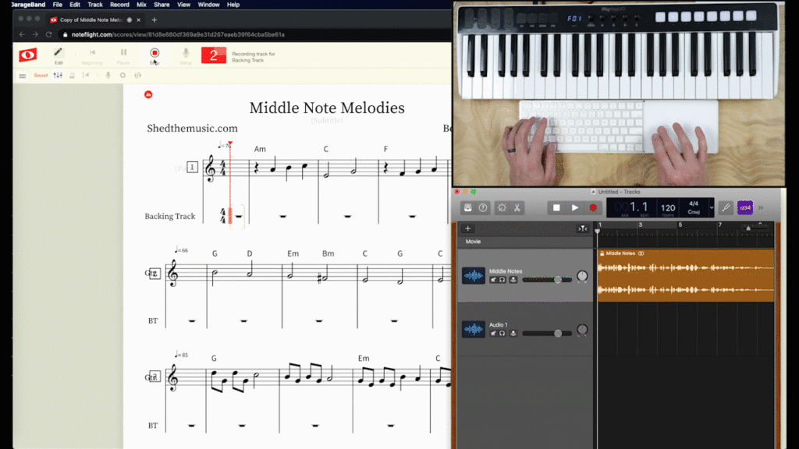Click the tuning fork icon near the LCD
This screenshot has height=449, width=799.
click(x=726, y=207)
